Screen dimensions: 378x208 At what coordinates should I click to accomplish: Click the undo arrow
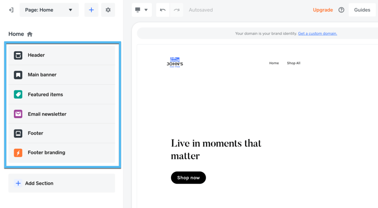[x=163, y=10]
